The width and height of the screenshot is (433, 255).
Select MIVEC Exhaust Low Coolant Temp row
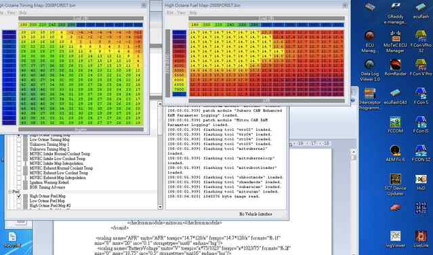(58, 173)
